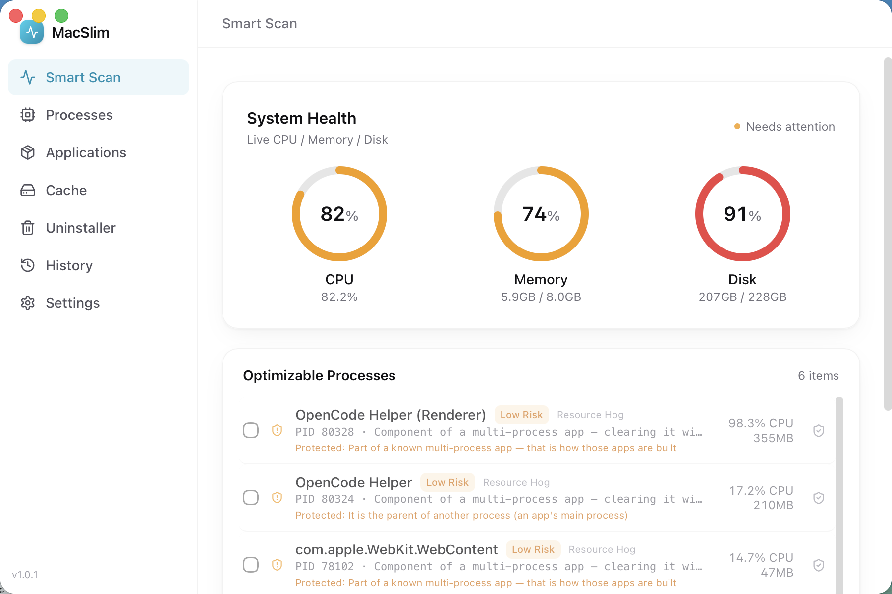
Task: Click the MacSlim app logo icon
Action: pyautogui.click(x=32, y=32)
